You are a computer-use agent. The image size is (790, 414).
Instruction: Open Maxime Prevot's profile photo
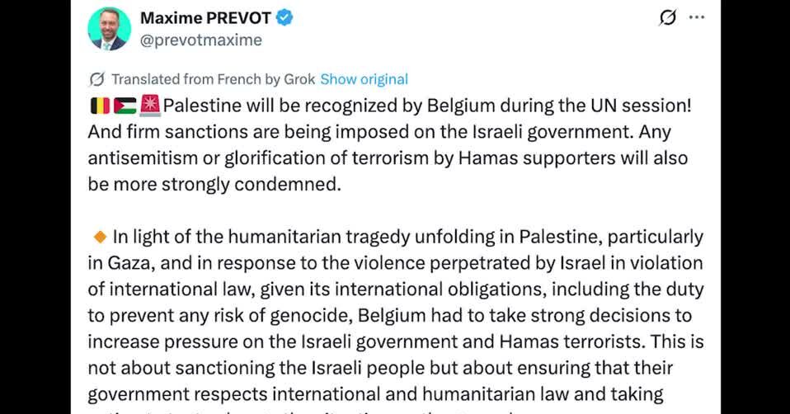[109, 29]
